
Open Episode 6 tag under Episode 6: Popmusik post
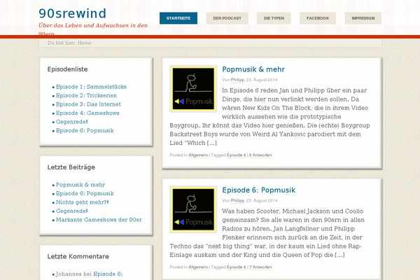point(237,267)
